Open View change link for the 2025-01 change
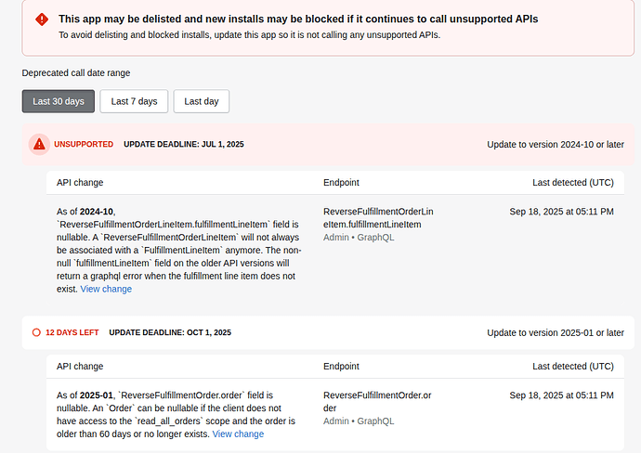This screenshot has height=453, width=641. pyautogui.click(x=238, y=434)
